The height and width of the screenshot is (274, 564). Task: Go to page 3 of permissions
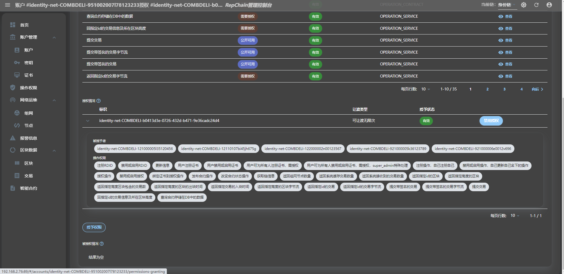point(504,89)
